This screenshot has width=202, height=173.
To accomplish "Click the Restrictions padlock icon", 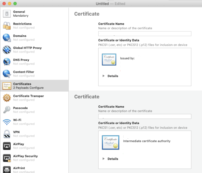I will point(7,25).
